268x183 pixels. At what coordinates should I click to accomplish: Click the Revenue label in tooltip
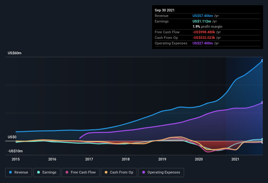pos(162,16)
